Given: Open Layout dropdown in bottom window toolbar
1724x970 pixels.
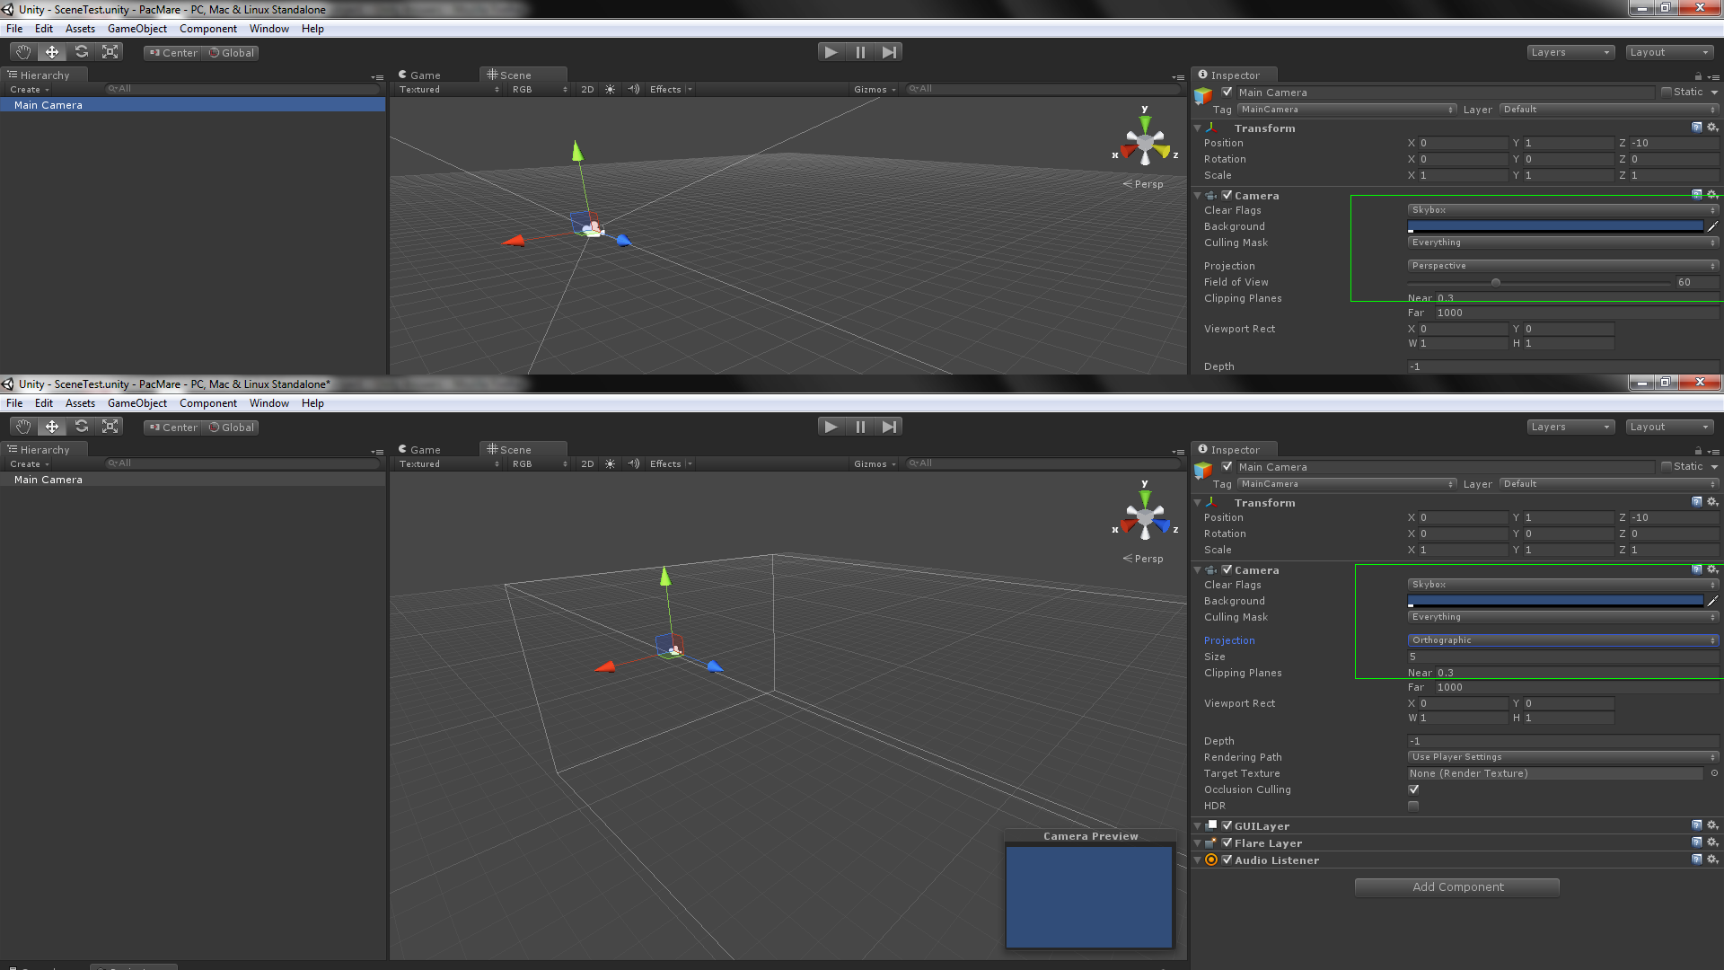Looking at the screenshot, I should pyautogui.click(x=1669, y=427).
